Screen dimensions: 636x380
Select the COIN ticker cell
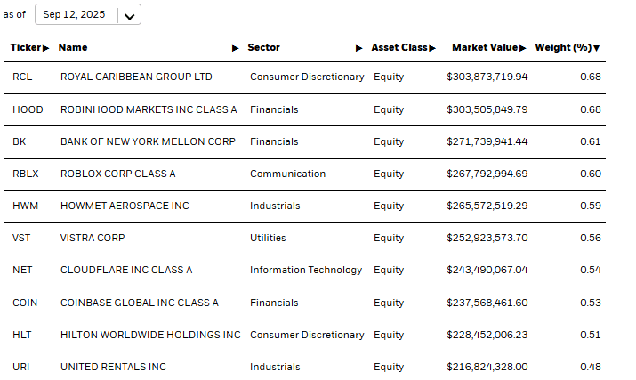25,303
